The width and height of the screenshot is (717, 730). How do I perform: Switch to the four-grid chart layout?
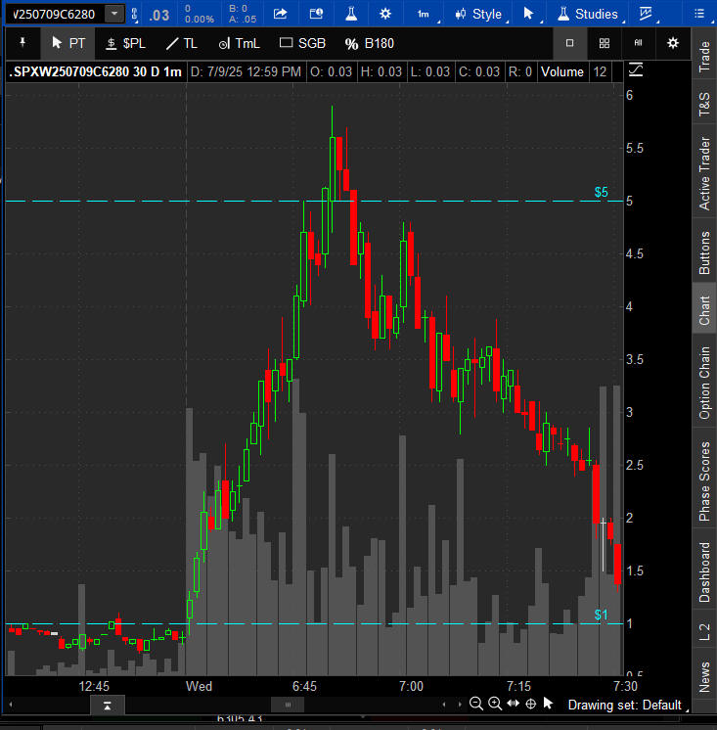click(605, 43)
